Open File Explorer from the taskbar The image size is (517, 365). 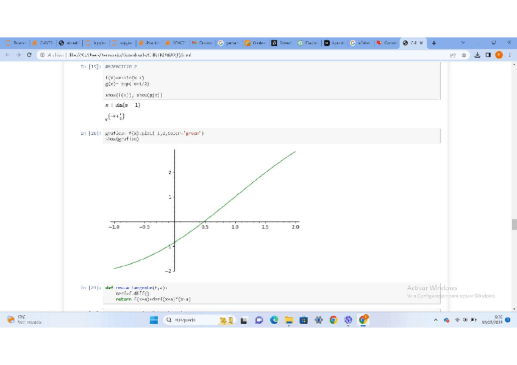coord(288,320)
